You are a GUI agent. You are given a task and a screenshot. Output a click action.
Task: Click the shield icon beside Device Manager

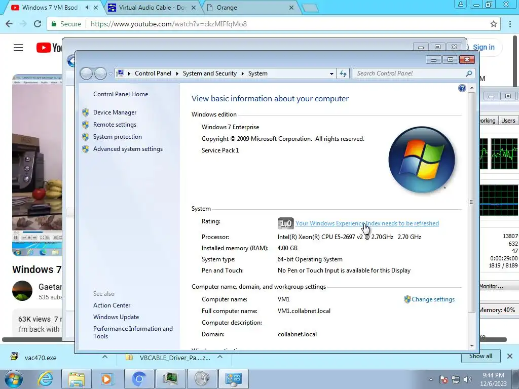click(86, 112)
